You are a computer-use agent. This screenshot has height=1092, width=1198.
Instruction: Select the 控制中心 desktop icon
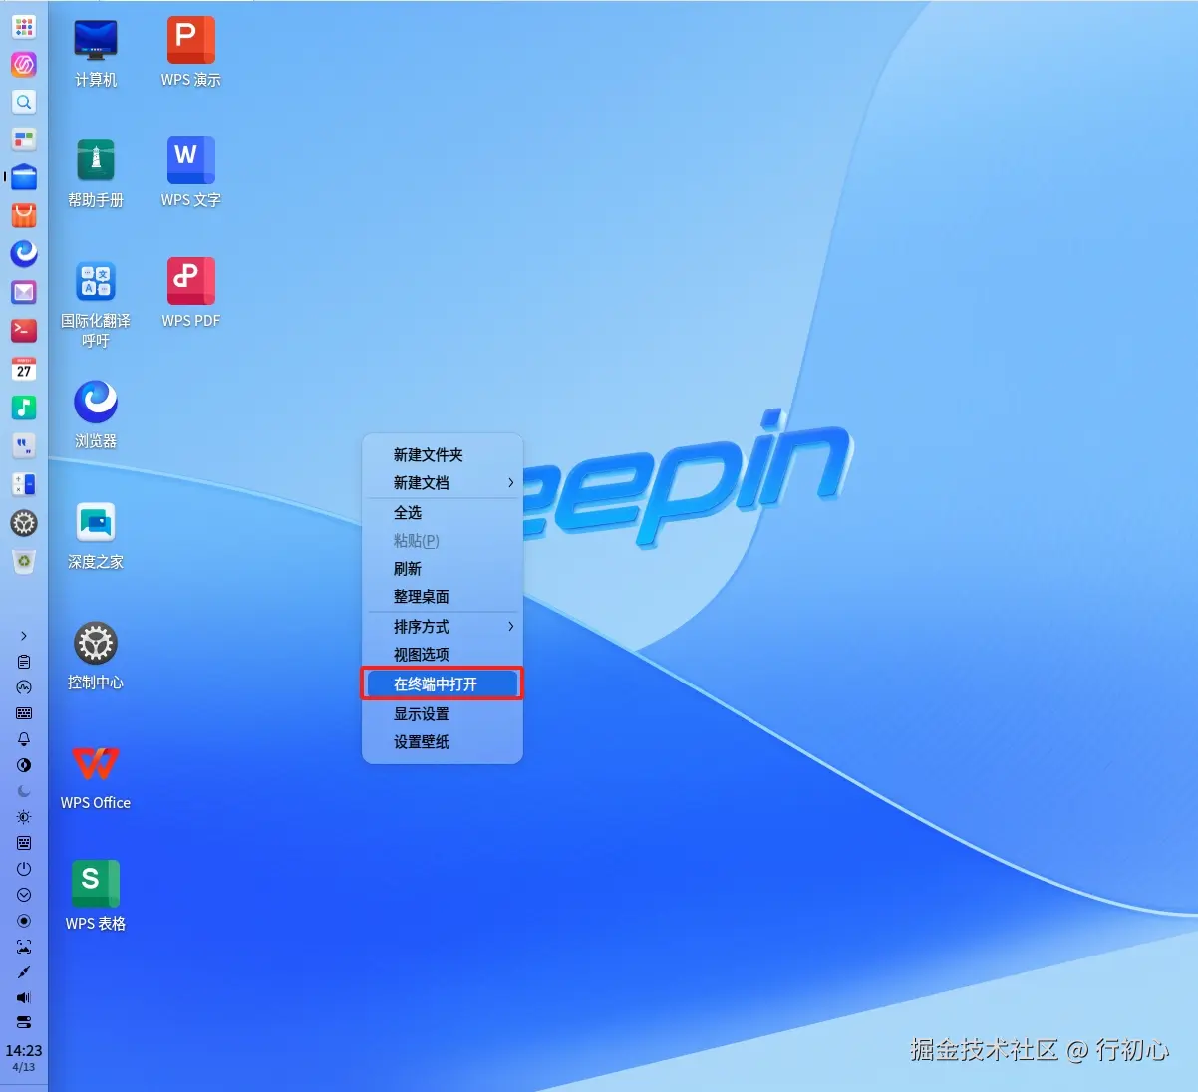point(96,656)
